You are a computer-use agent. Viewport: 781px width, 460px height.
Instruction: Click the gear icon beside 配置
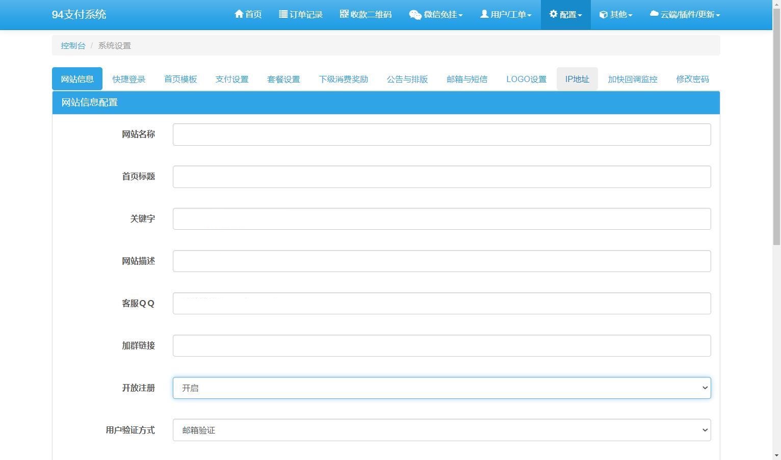click(553, 14)
